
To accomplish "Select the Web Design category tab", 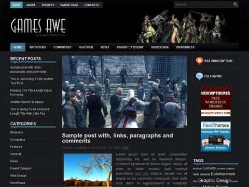I will click(x=160, y=47).
